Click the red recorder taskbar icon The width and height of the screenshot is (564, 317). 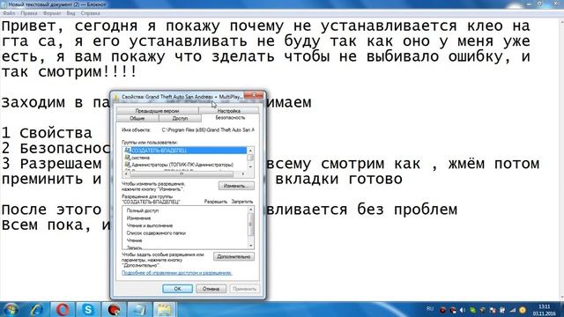click(x=114, y=309)
